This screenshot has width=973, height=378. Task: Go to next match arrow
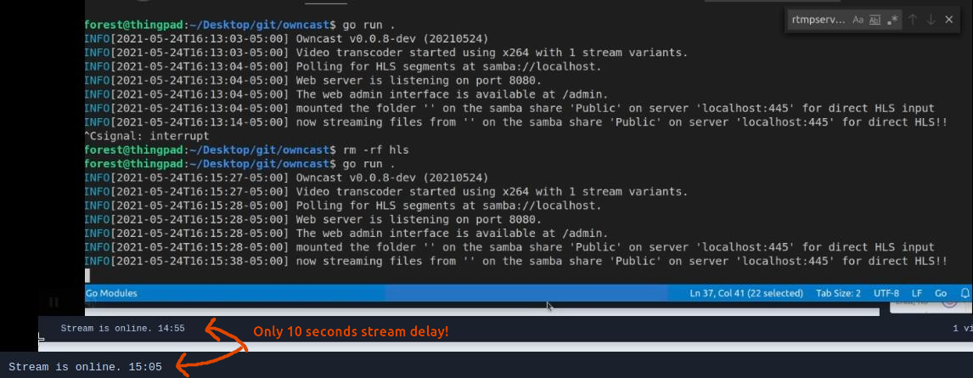(x=931, y=20)
